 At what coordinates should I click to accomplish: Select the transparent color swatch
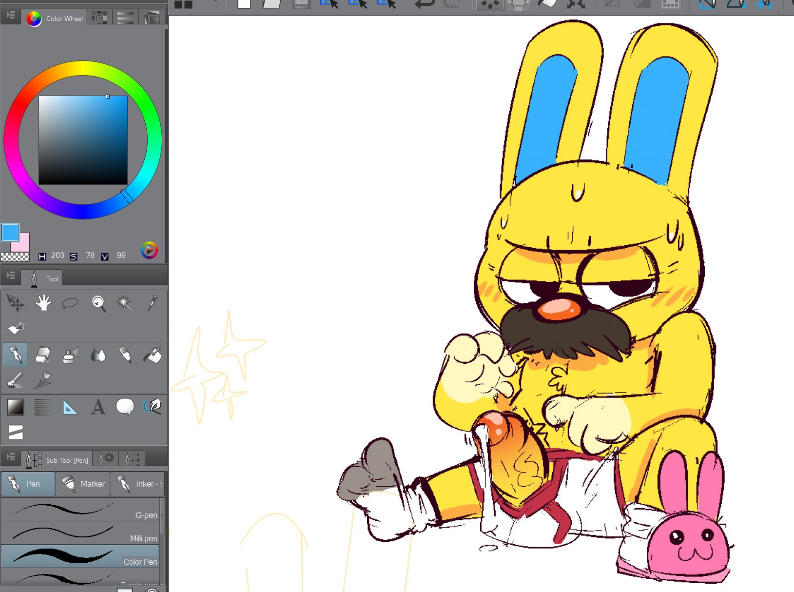(15, 257)
